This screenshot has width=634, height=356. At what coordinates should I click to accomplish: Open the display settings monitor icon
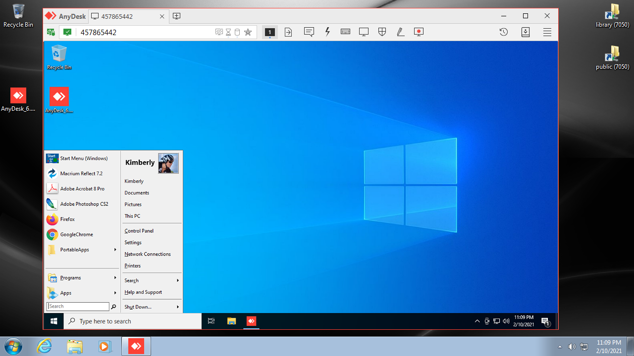(364, 32)
